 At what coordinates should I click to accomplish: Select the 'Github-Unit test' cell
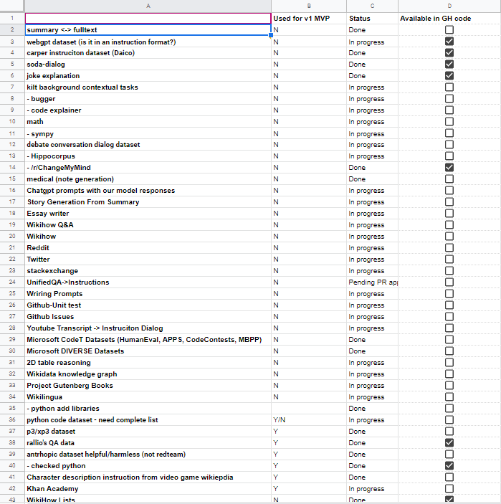[x=148, y=305]
